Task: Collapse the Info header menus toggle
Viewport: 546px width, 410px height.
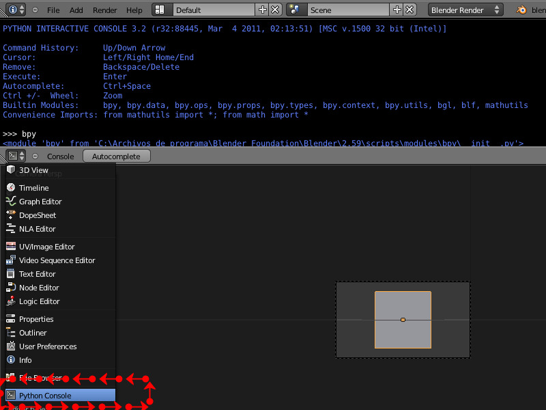Action: (35, 10)
